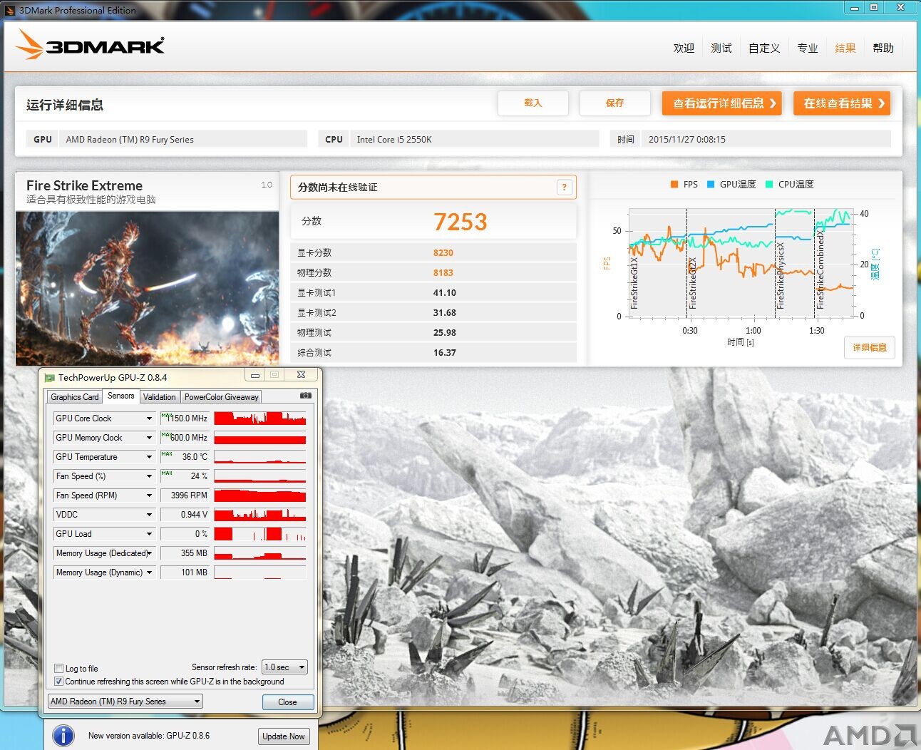Click the VDDC history graph
Screen dimensions: 921x750
(x=260, y=515)
